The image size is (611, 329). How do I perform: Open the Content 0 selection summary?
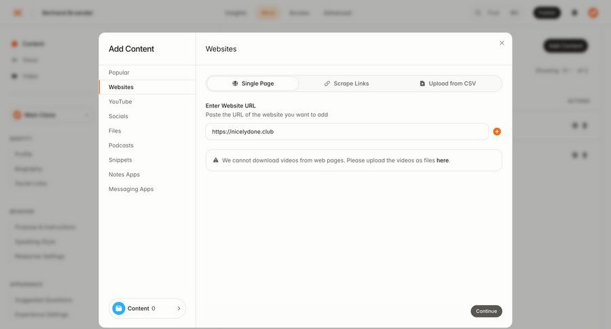(147, 309)
